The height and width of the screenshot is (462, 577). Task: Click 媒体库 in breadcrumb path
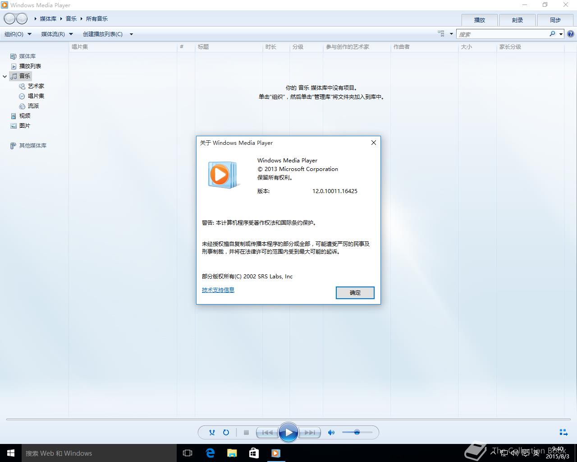coord(48,19)
